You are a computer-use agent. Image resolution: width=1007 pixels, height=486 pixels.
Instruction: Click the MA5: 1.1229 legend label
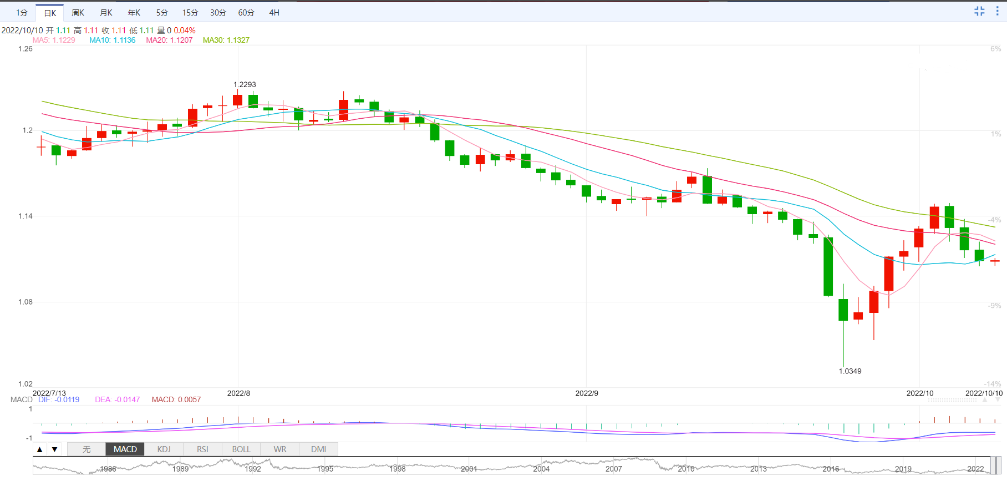[x=54, y=40]
